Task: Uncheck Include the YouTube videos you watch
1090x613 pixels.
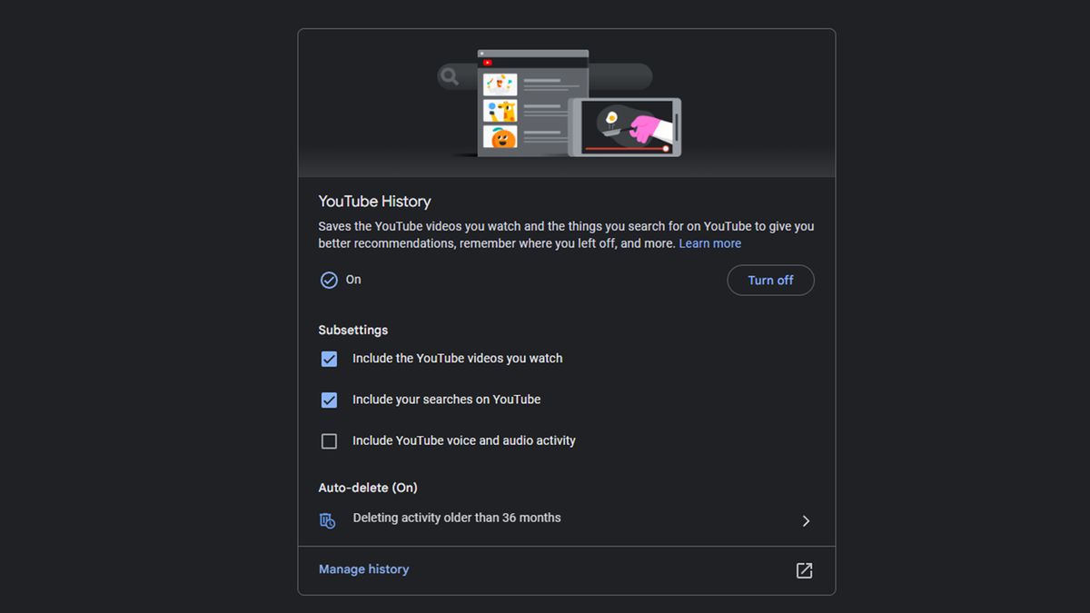Action: point(329,359)
